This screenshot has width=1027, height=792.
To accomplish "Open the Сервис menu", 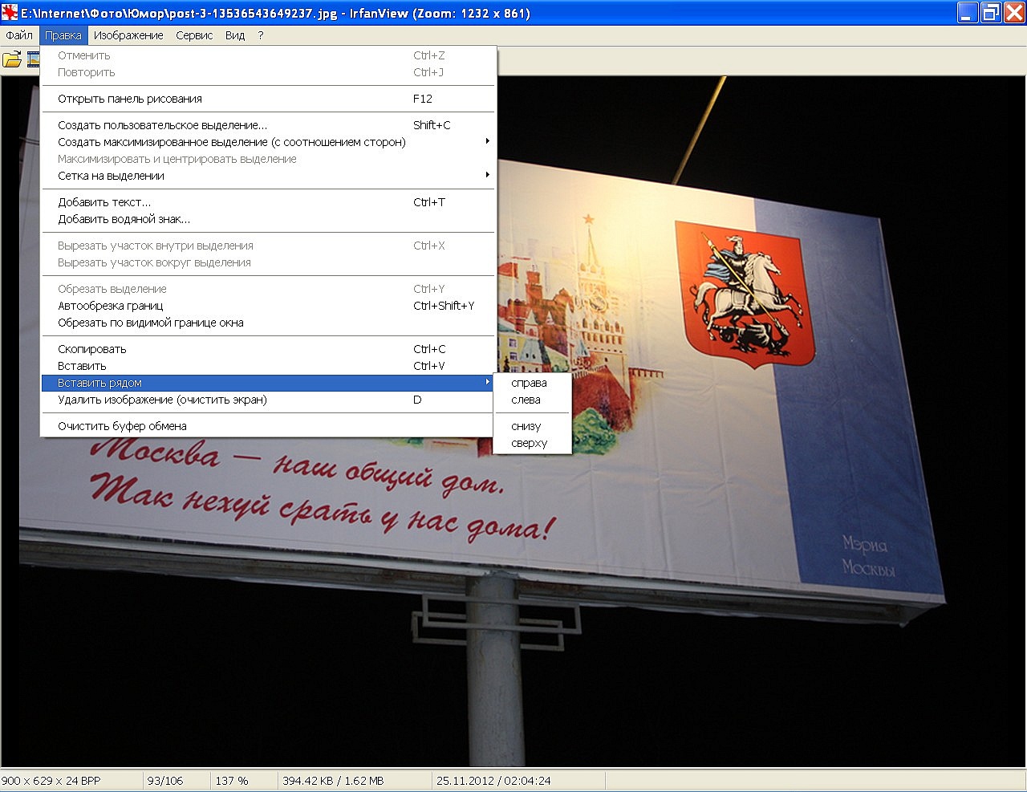I will pyautogui.click(x=194, y=35).
